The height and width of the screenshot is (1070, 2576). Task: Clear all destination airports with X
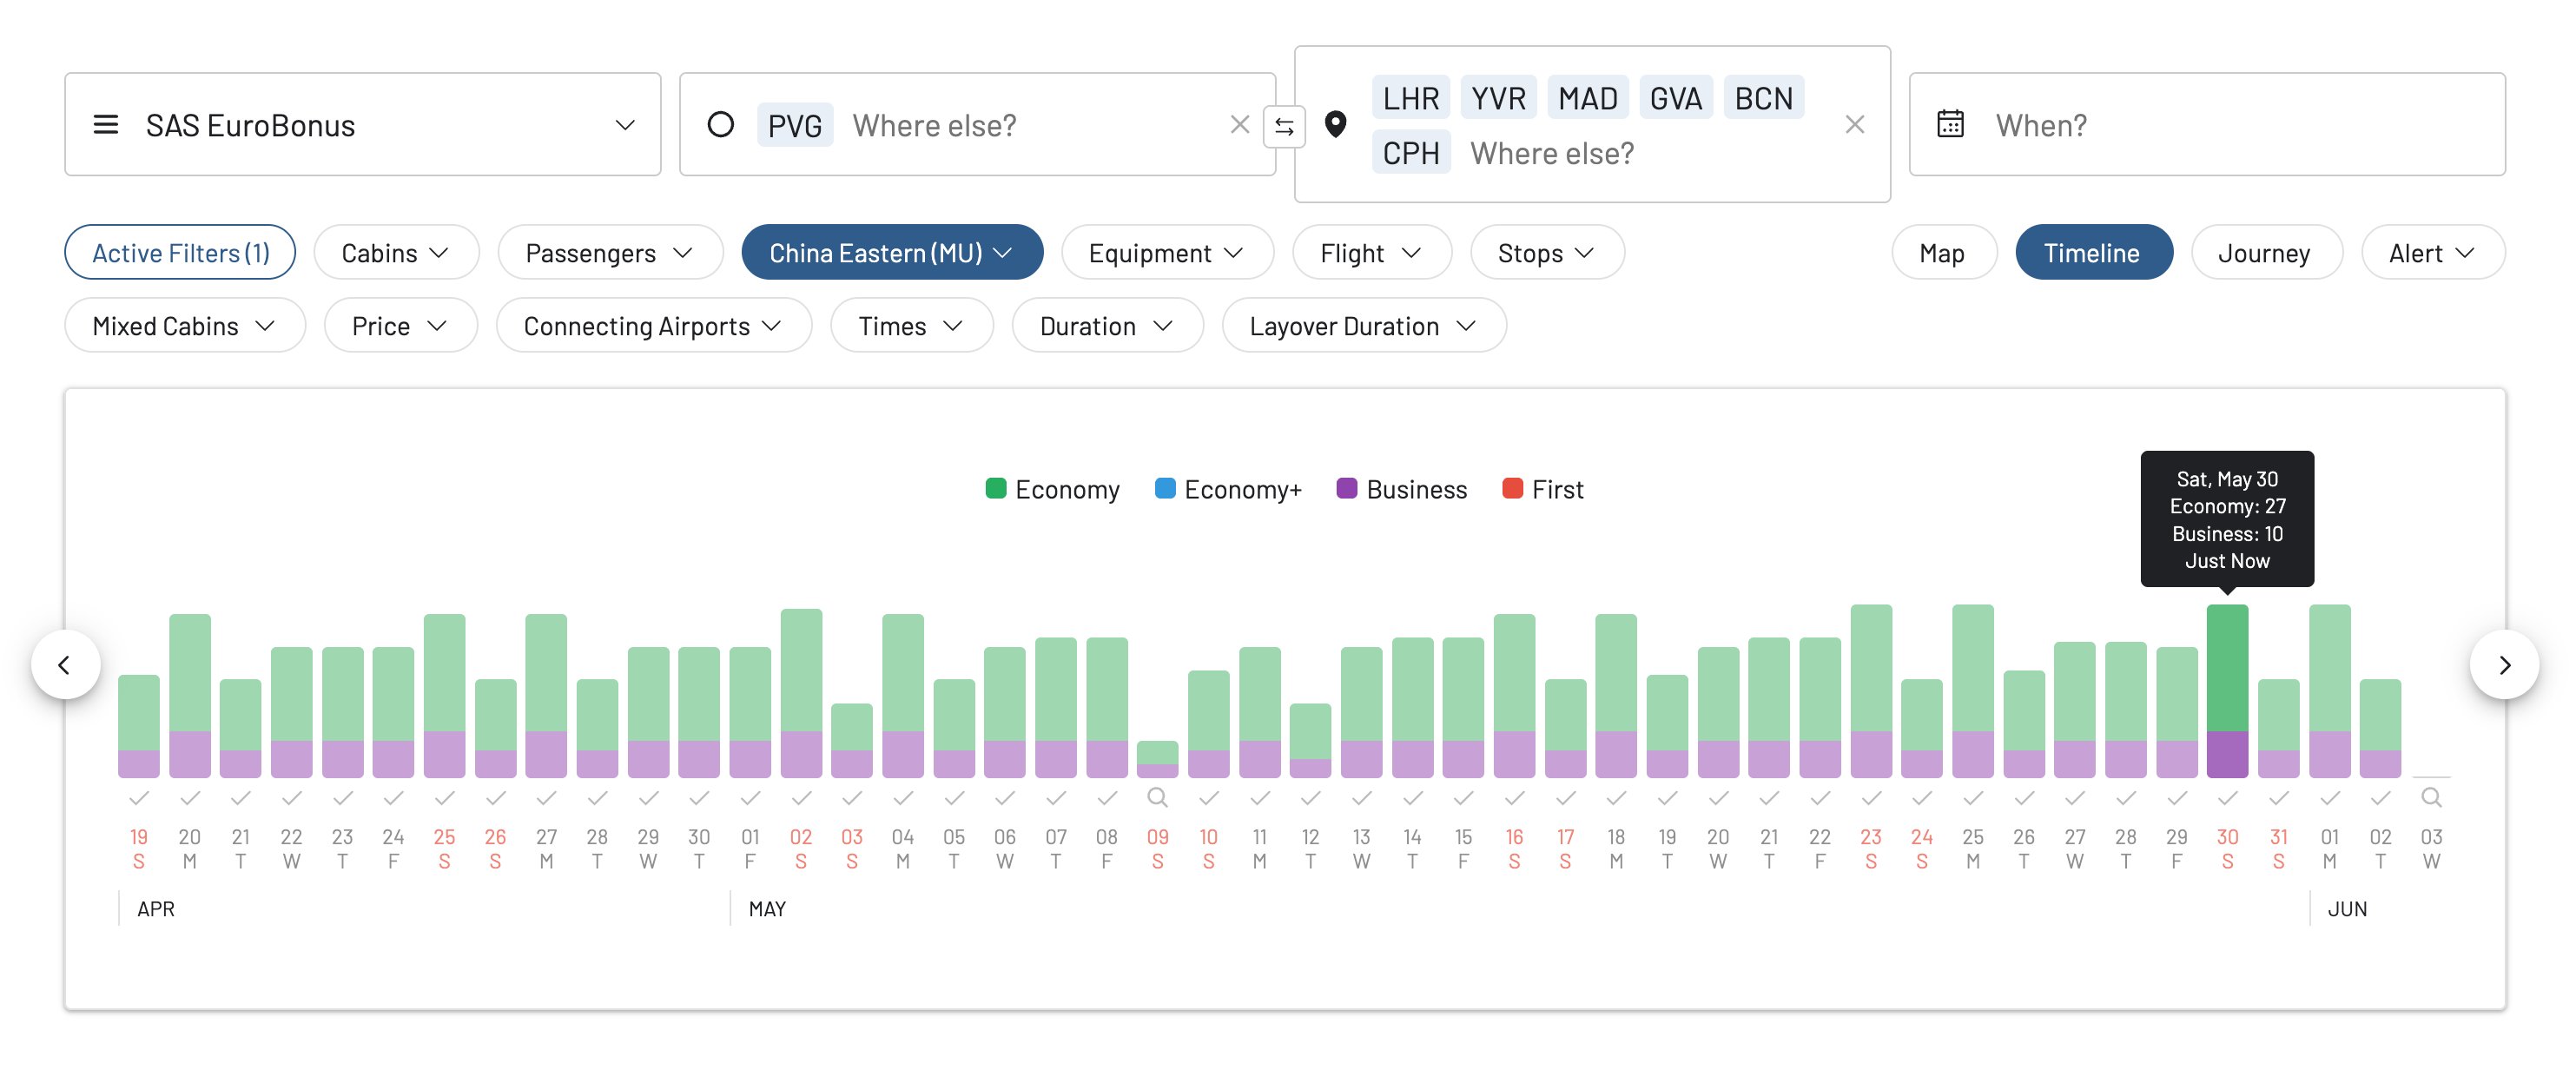tap(1854, 124)
